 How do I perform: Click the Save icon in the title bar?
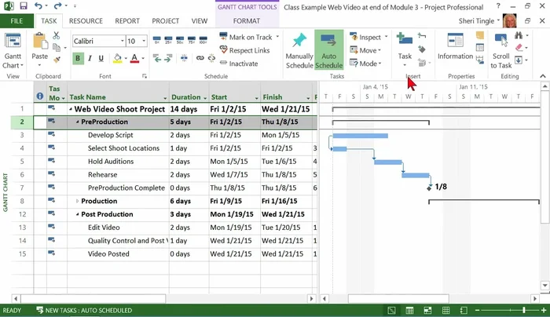(x=24, y=6)
